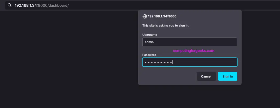
Task: Click empty address bar area right of URL
Action: (155, 5)
